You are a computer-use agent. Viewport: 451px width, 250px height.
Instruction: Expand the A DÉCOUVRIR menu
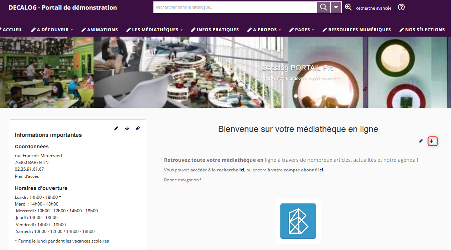click(52, 30)
